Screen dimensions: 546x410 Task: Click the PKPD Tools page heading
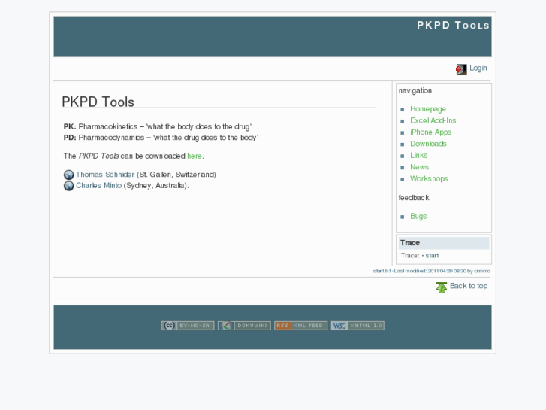tap(98, 102)
